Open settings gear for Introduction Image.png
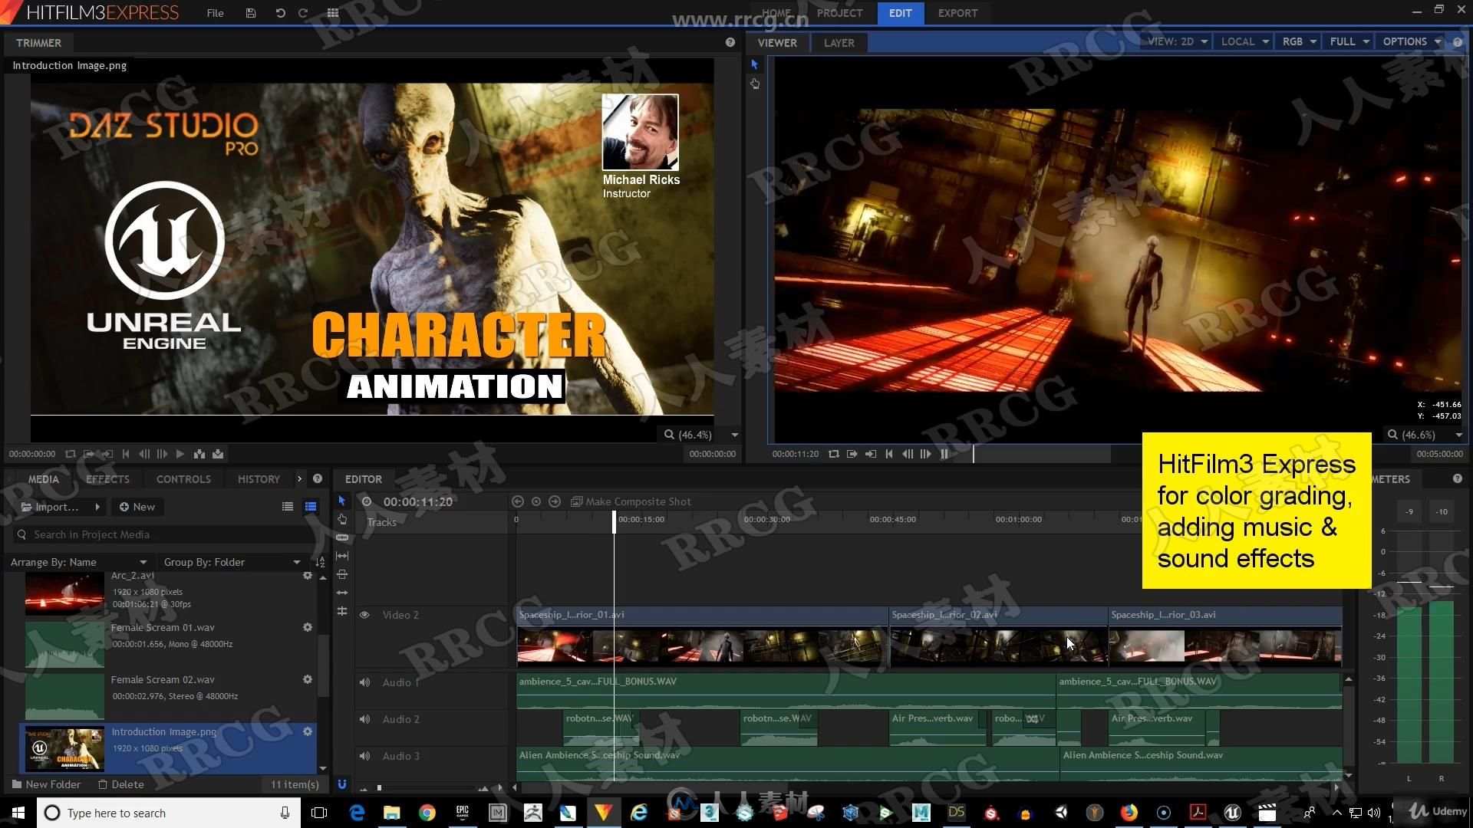1473x828 pixels. (x=308, y=731)
